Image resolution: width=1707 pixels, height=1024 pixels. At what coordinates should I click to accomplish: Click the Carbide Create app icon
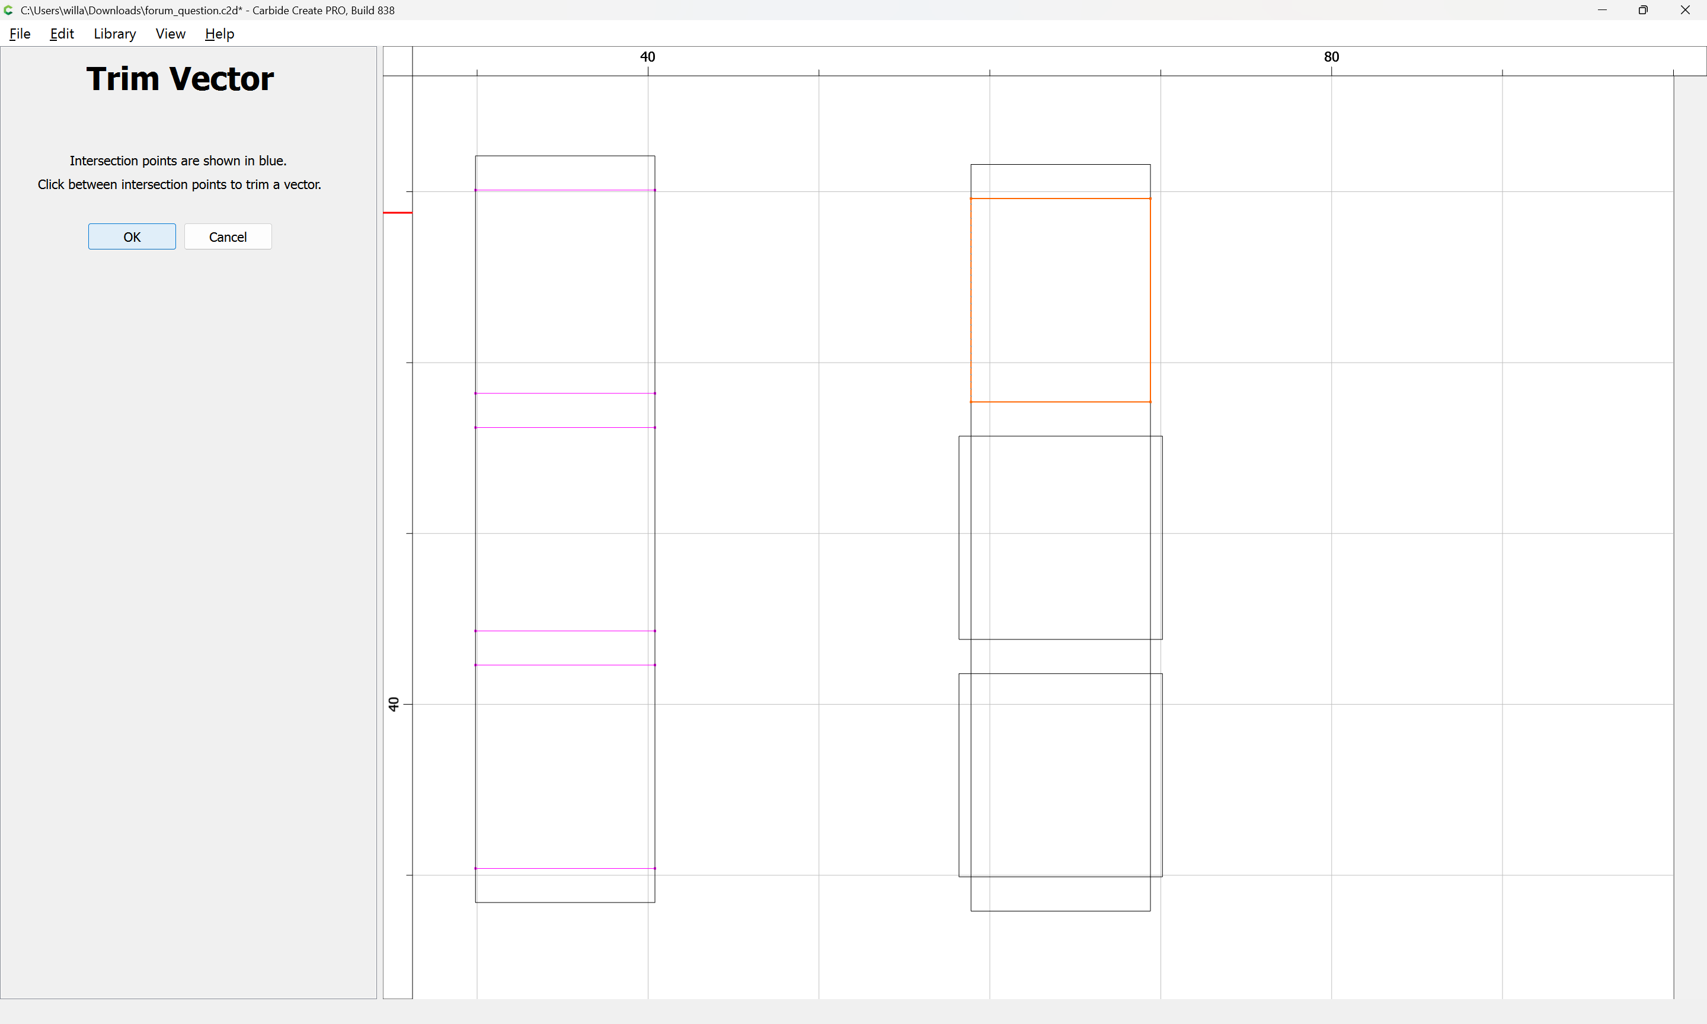coord(8,10)
